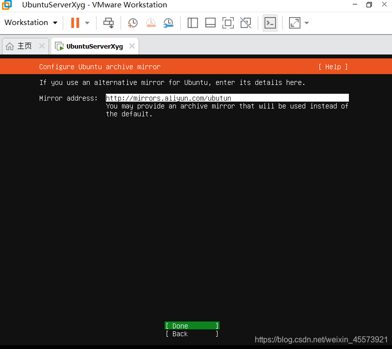This screenshot has height=349, width=392.
Task: Send Ctrl+Alt+Del to the VM
Action: point(108,23)
